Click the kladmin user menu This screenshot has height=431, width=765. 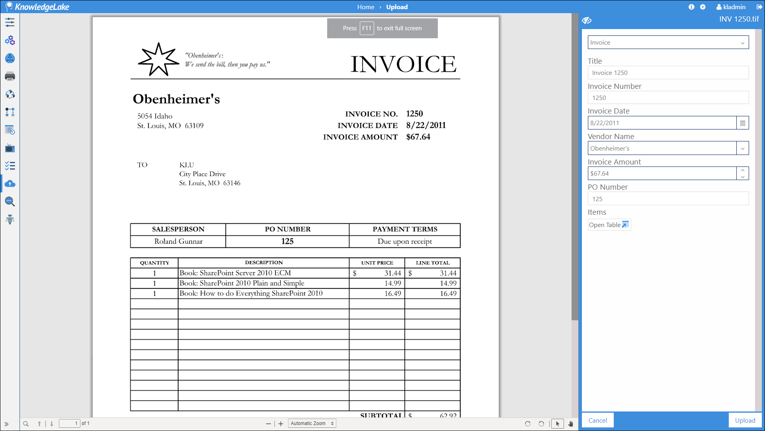[x=731, y=7]
